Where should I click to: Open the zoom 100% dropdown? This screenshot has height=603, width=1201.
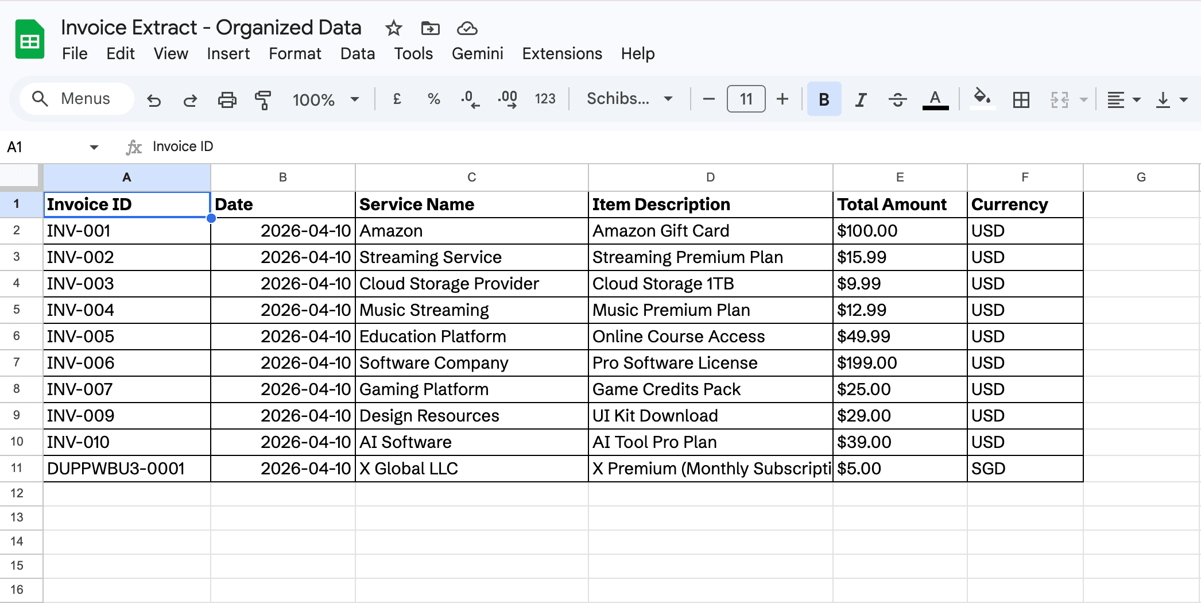tap(326, 100)
